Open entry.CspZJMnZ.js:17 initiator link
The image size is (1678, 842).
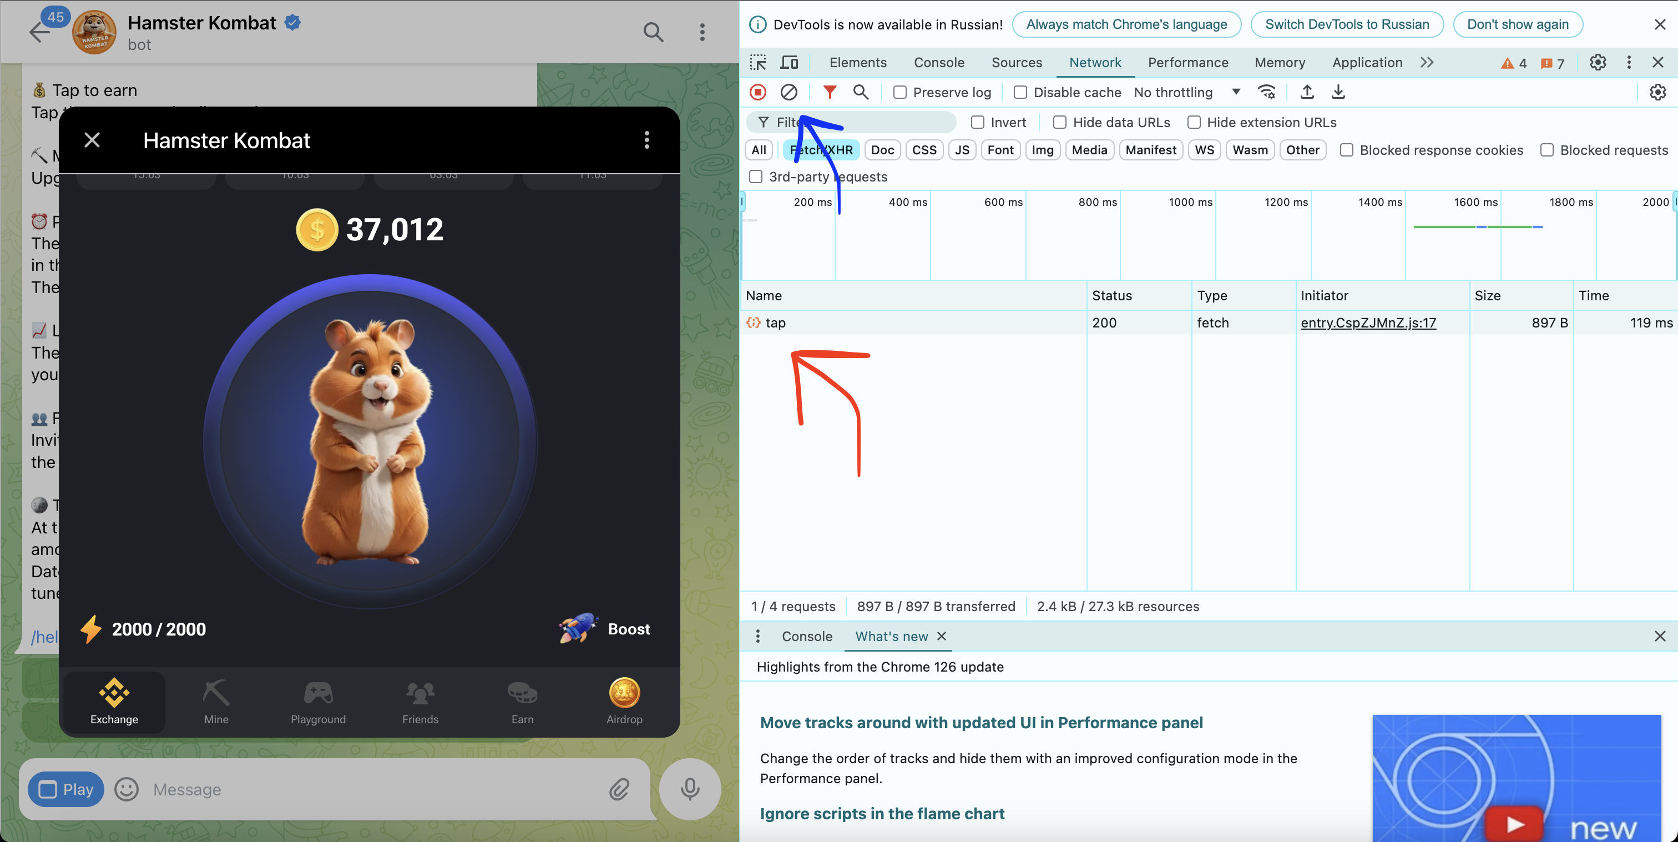[x=1368, y=322]
